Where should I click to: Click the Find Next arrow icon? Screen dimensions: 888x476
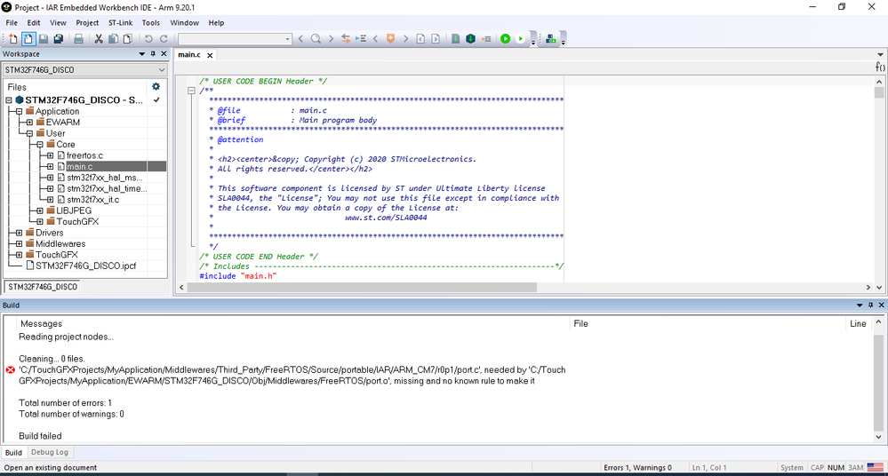pos(332,39)
